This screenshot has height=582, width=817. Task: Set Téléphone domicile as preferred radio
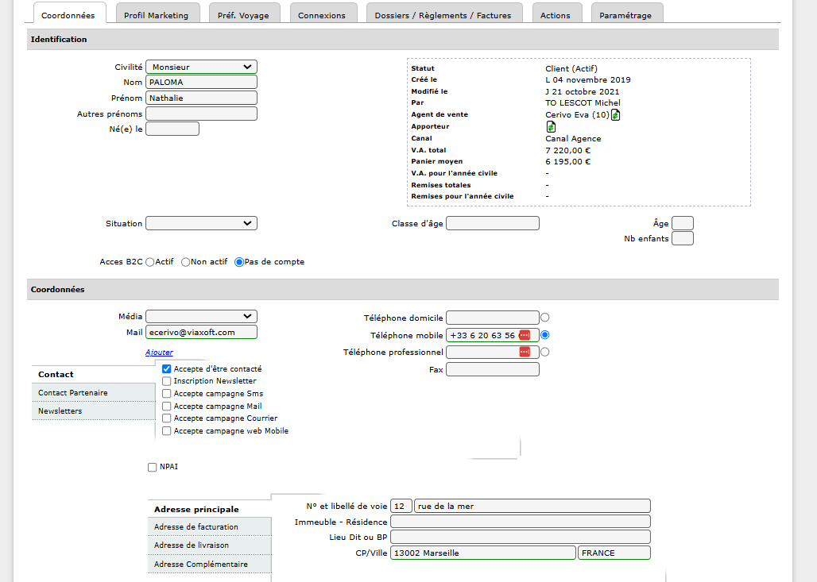[x=545, y=318]
